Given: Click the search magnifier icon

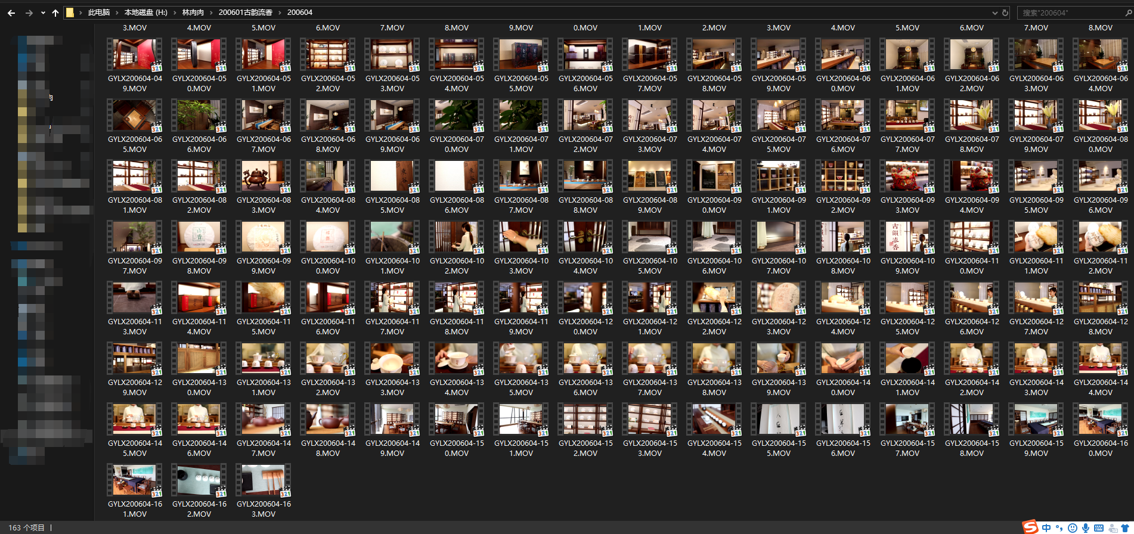Looking at the screenshot, I should [x=1128, y=13].
